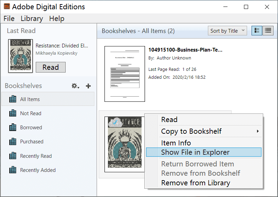
Task: Click the Last Page Read 1 of 26 text
Action: 172,69
